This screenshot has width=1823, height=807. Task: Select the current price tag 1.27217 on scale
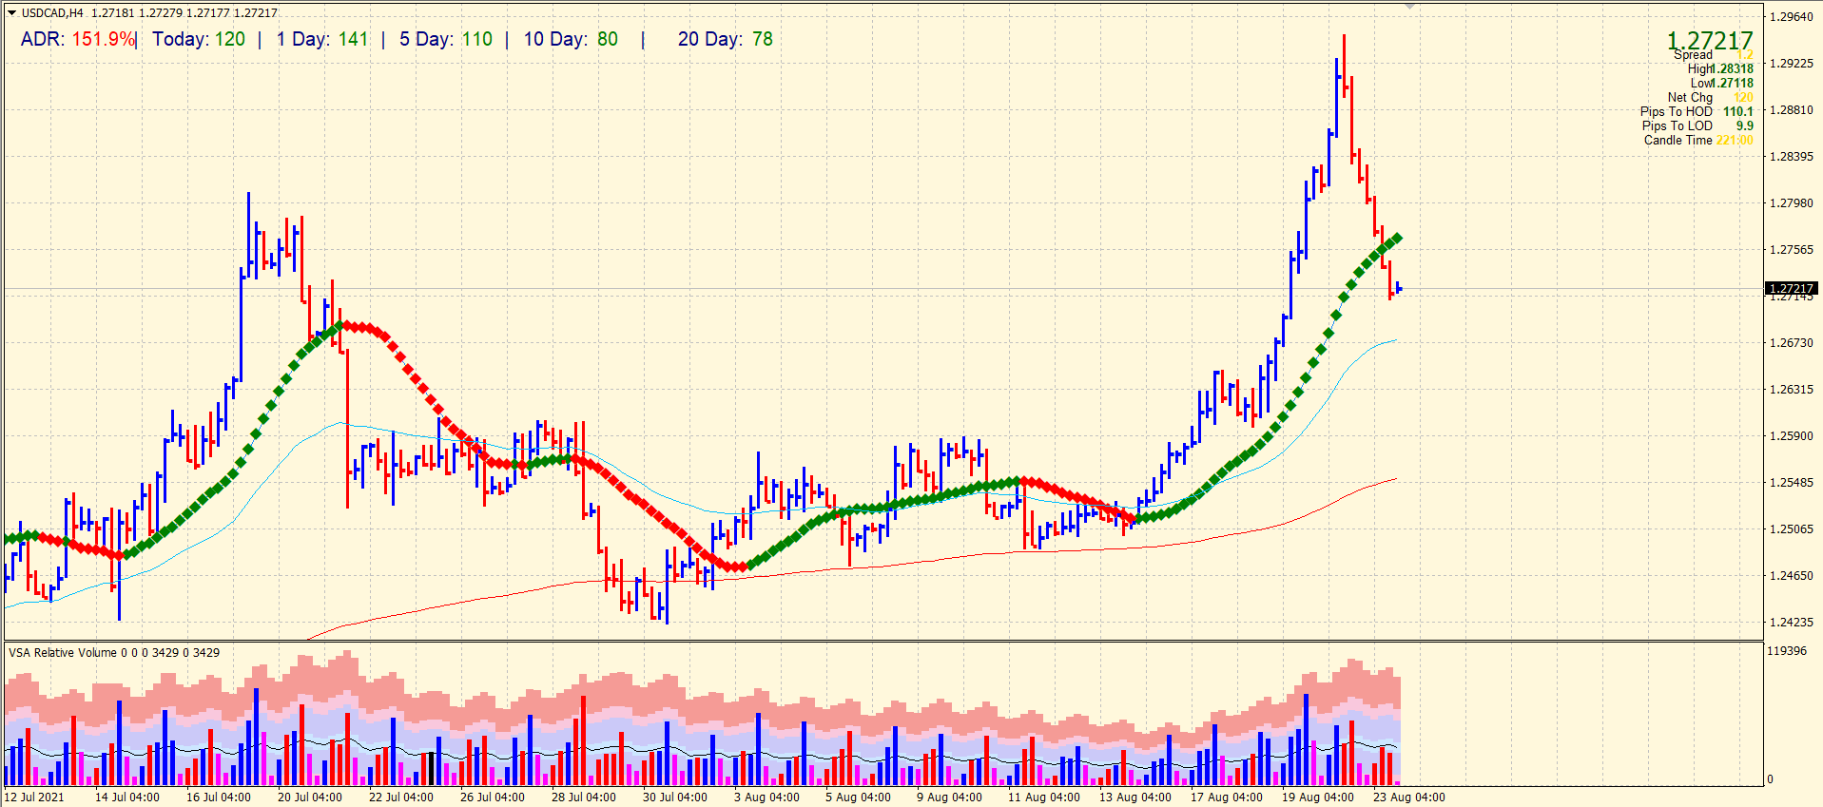(x=1792, y=288)
